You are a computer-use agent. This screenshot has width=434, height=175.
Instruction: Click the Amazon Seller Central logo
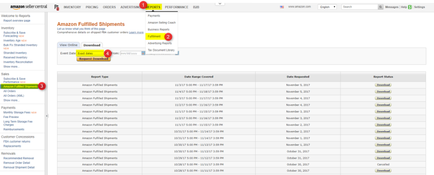click(29, 7)
